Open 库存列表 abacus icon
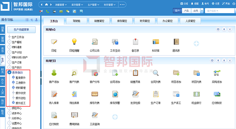236x129 pixels. [x=95, y=94]
